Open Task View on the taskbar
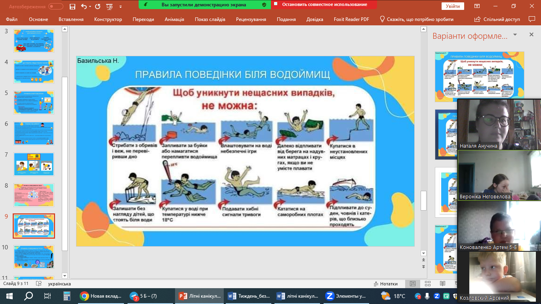 pos(48,296)
